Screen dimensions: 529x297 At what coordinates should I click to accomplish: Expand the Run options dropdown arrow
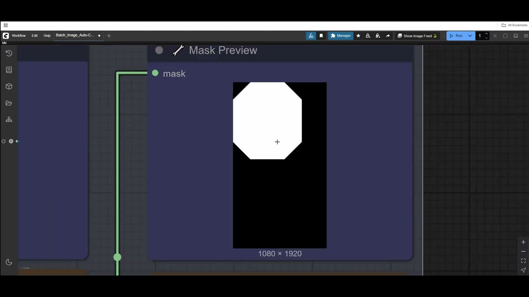(470, 36)
